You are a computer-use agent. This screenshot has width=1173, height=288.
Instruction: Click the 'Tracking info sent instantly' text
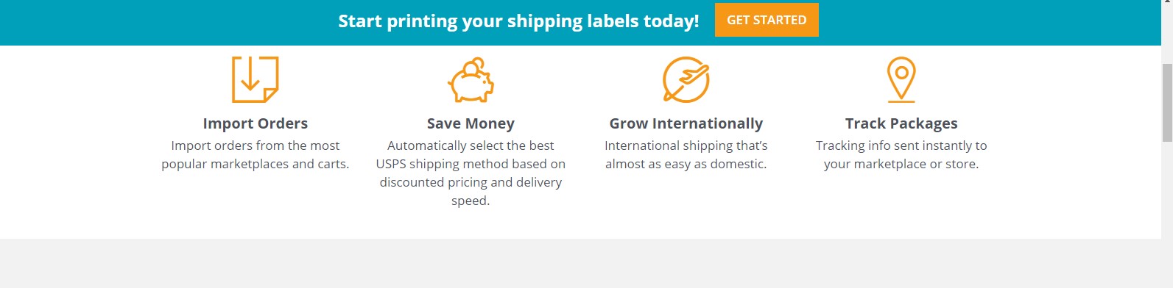901,145
